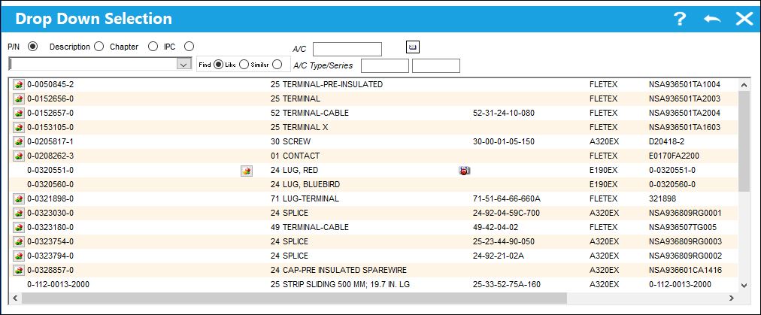
Task: Click the row icon beside 0-0208262-3
Action: (19, 156)
